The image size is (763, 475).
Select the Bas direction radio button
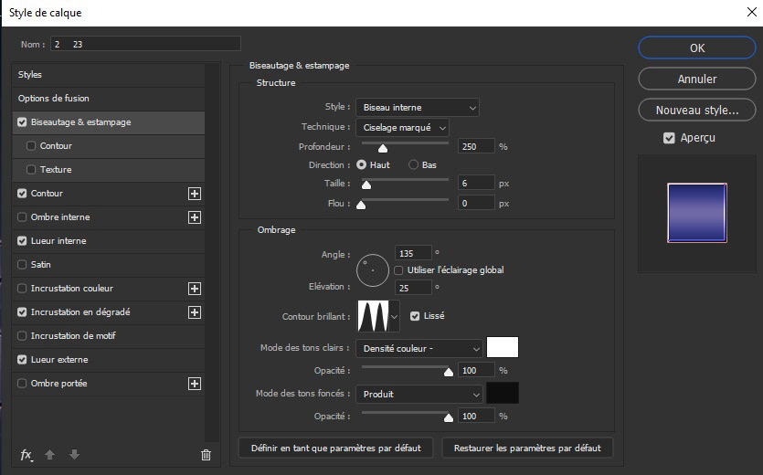click(414, 165)
